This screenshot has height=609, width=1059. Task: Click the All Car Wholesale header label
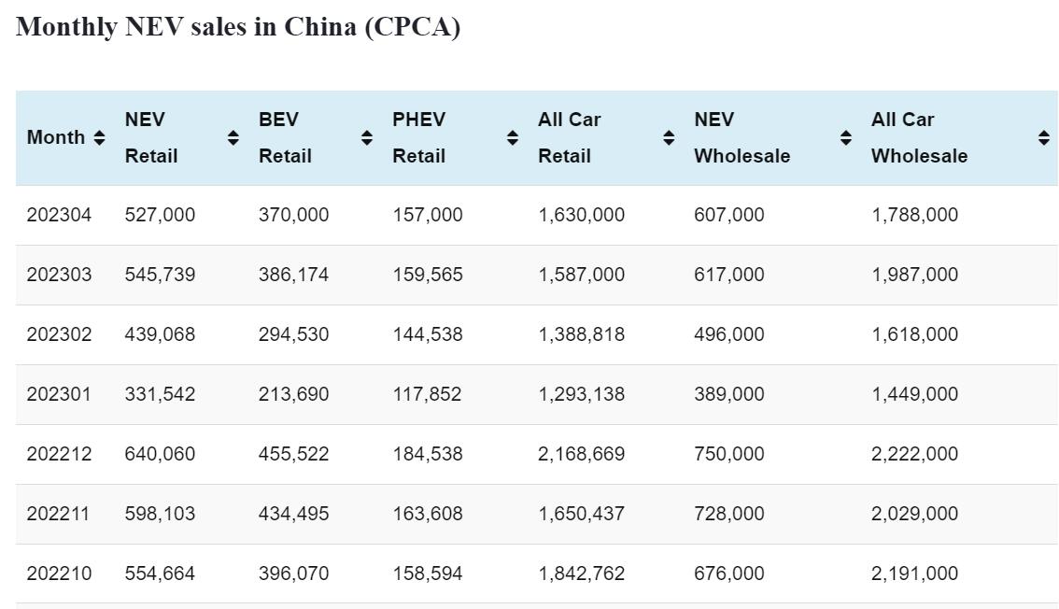point(919,137)
